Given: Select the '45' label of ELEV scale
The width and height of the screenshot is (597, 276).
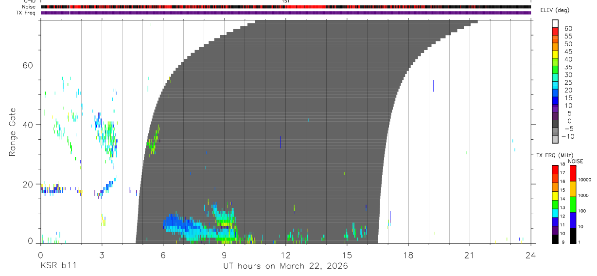Looking at the screenshot, I should tap(568, 52).
